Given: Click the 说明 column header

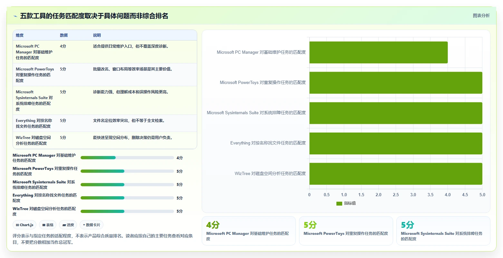Looking at the screenshot, I should [97, 35].
